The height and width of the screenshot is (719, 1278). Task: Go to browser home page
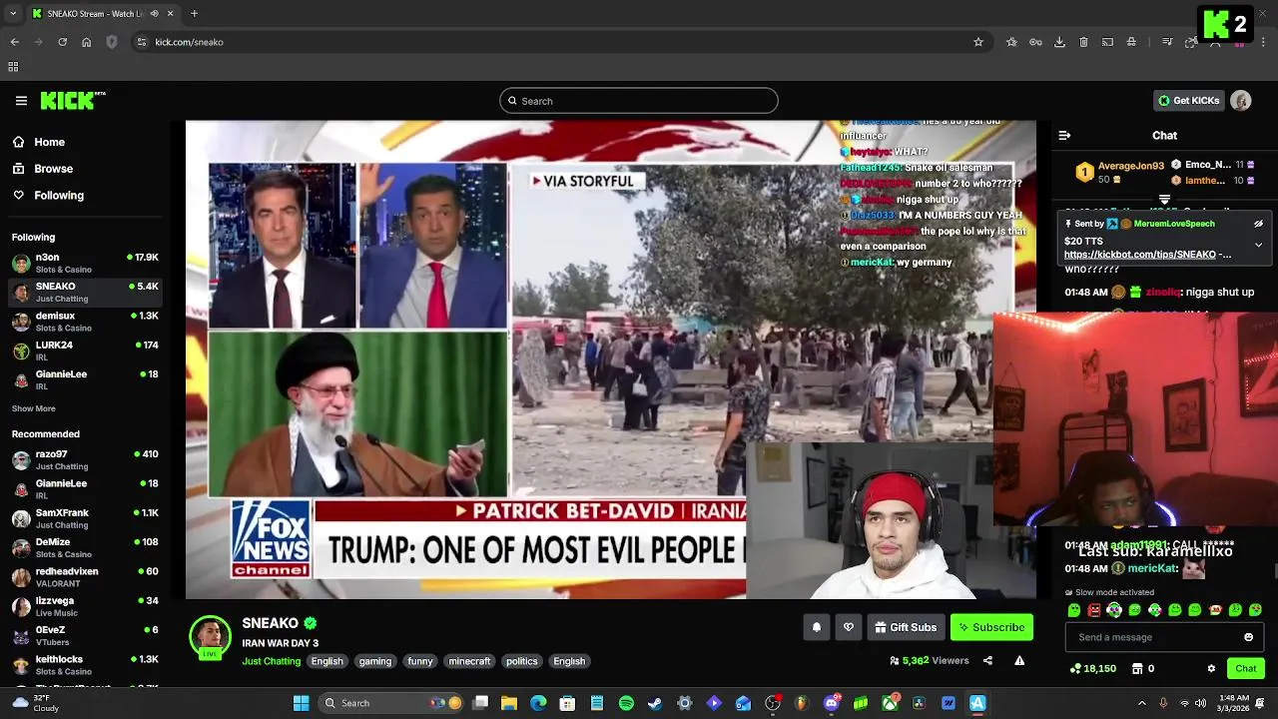coord(87,42)
